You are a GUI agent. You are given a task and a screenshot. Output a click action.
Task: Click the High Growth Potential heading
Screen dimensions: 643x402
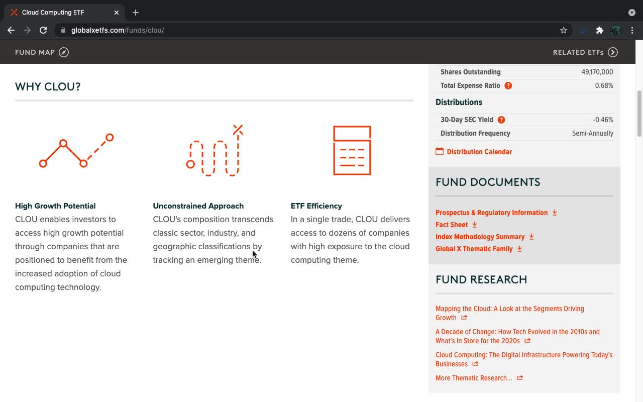(x=55, y=206)
